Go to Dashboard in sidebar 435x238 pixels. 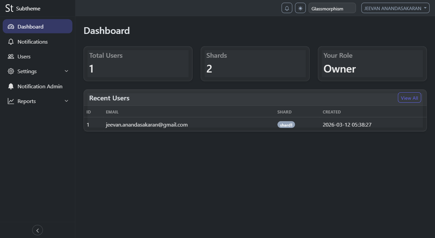click(x=37, y=27)
